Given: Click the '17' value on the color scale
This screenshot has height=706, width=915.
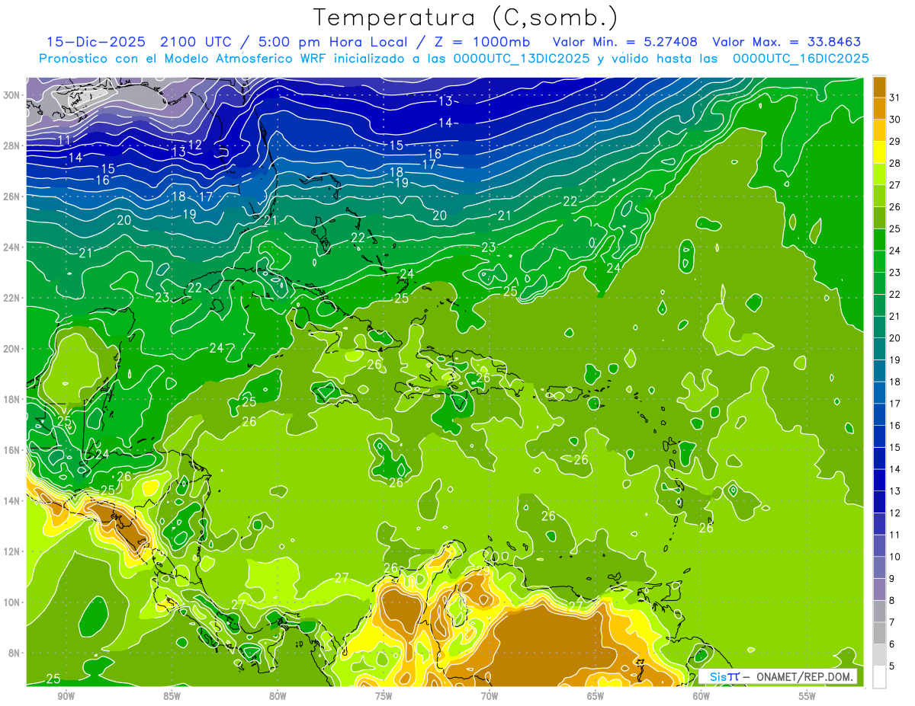Looking at the screenshot, I should tap(894, 404).
